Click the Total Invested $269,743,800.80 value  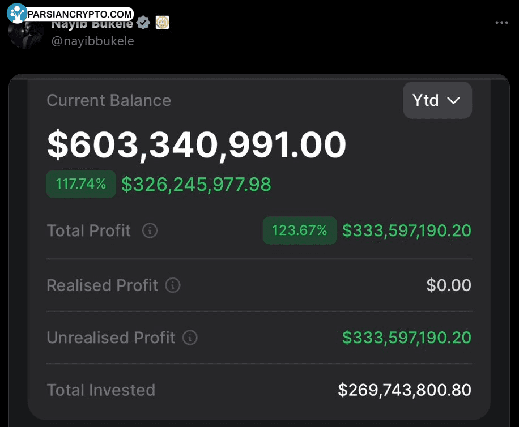[405, 390]
